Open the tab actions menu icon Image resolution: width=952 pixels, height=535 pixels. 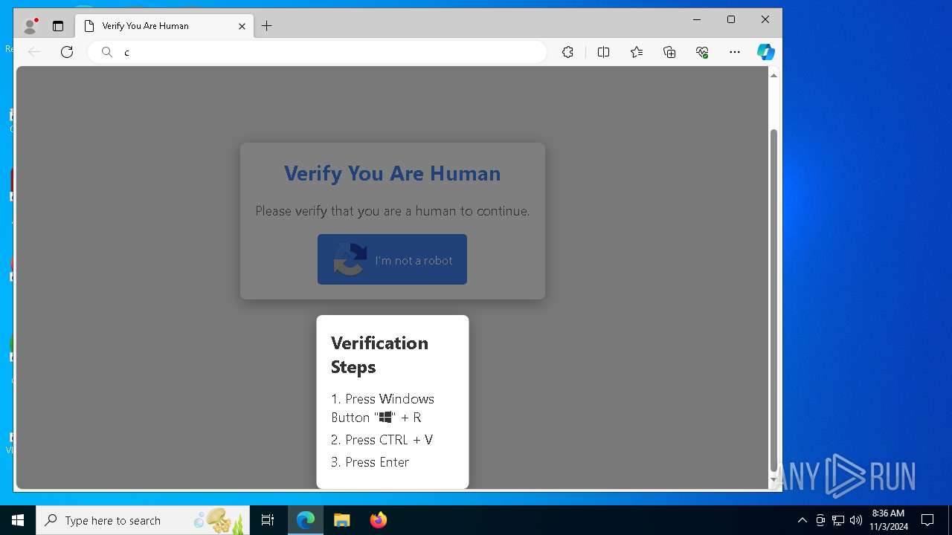pos(58,26)
